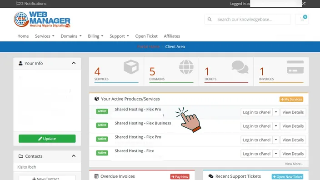Click the Your Info user icon

click(x=20, y=63)
